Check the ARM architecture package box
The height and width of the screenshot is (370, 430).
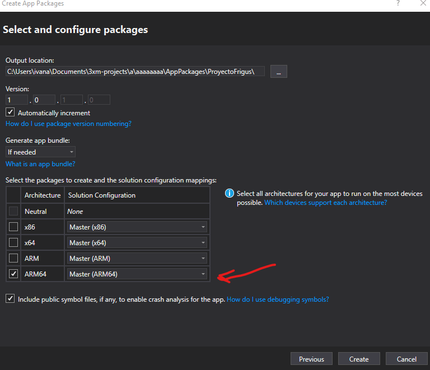13,258
